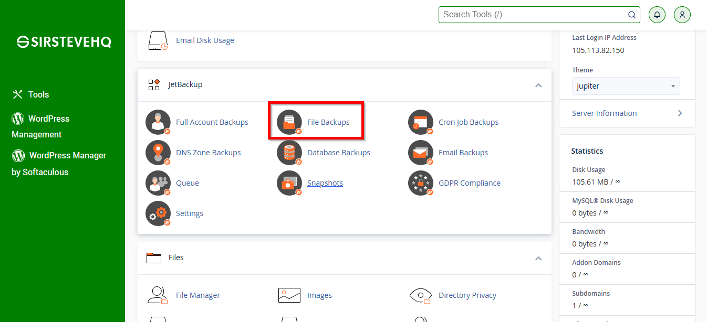Image resolution: width=707 pixels, height=322 pixels.
Task: Collapse the Files section chevron
Action: [x=538, y=258]
